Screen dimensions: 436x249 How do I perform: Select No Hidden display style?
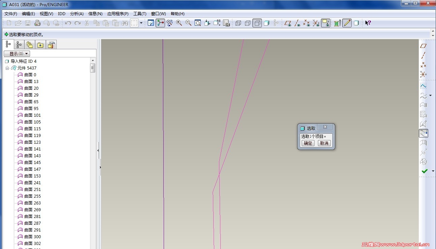[x=257, y=23]
